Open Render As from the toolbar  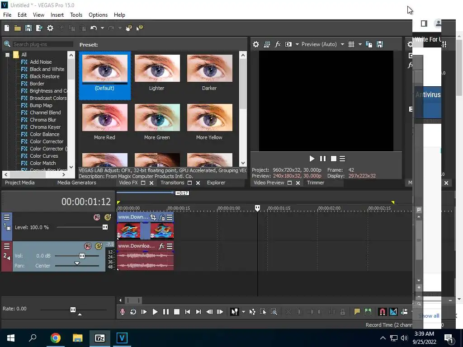click(x=39, y=28)
